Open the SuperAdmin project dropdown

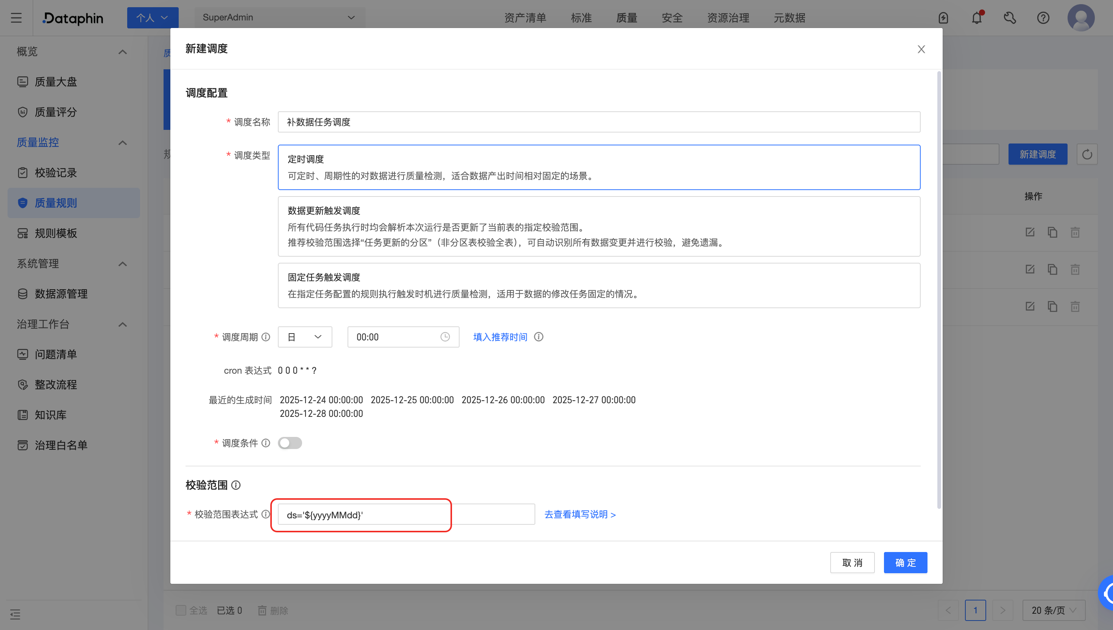279,18
